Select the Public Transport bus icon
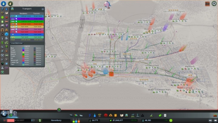The width and height of the screenshot is (218, 123). [x=126, y=115]
